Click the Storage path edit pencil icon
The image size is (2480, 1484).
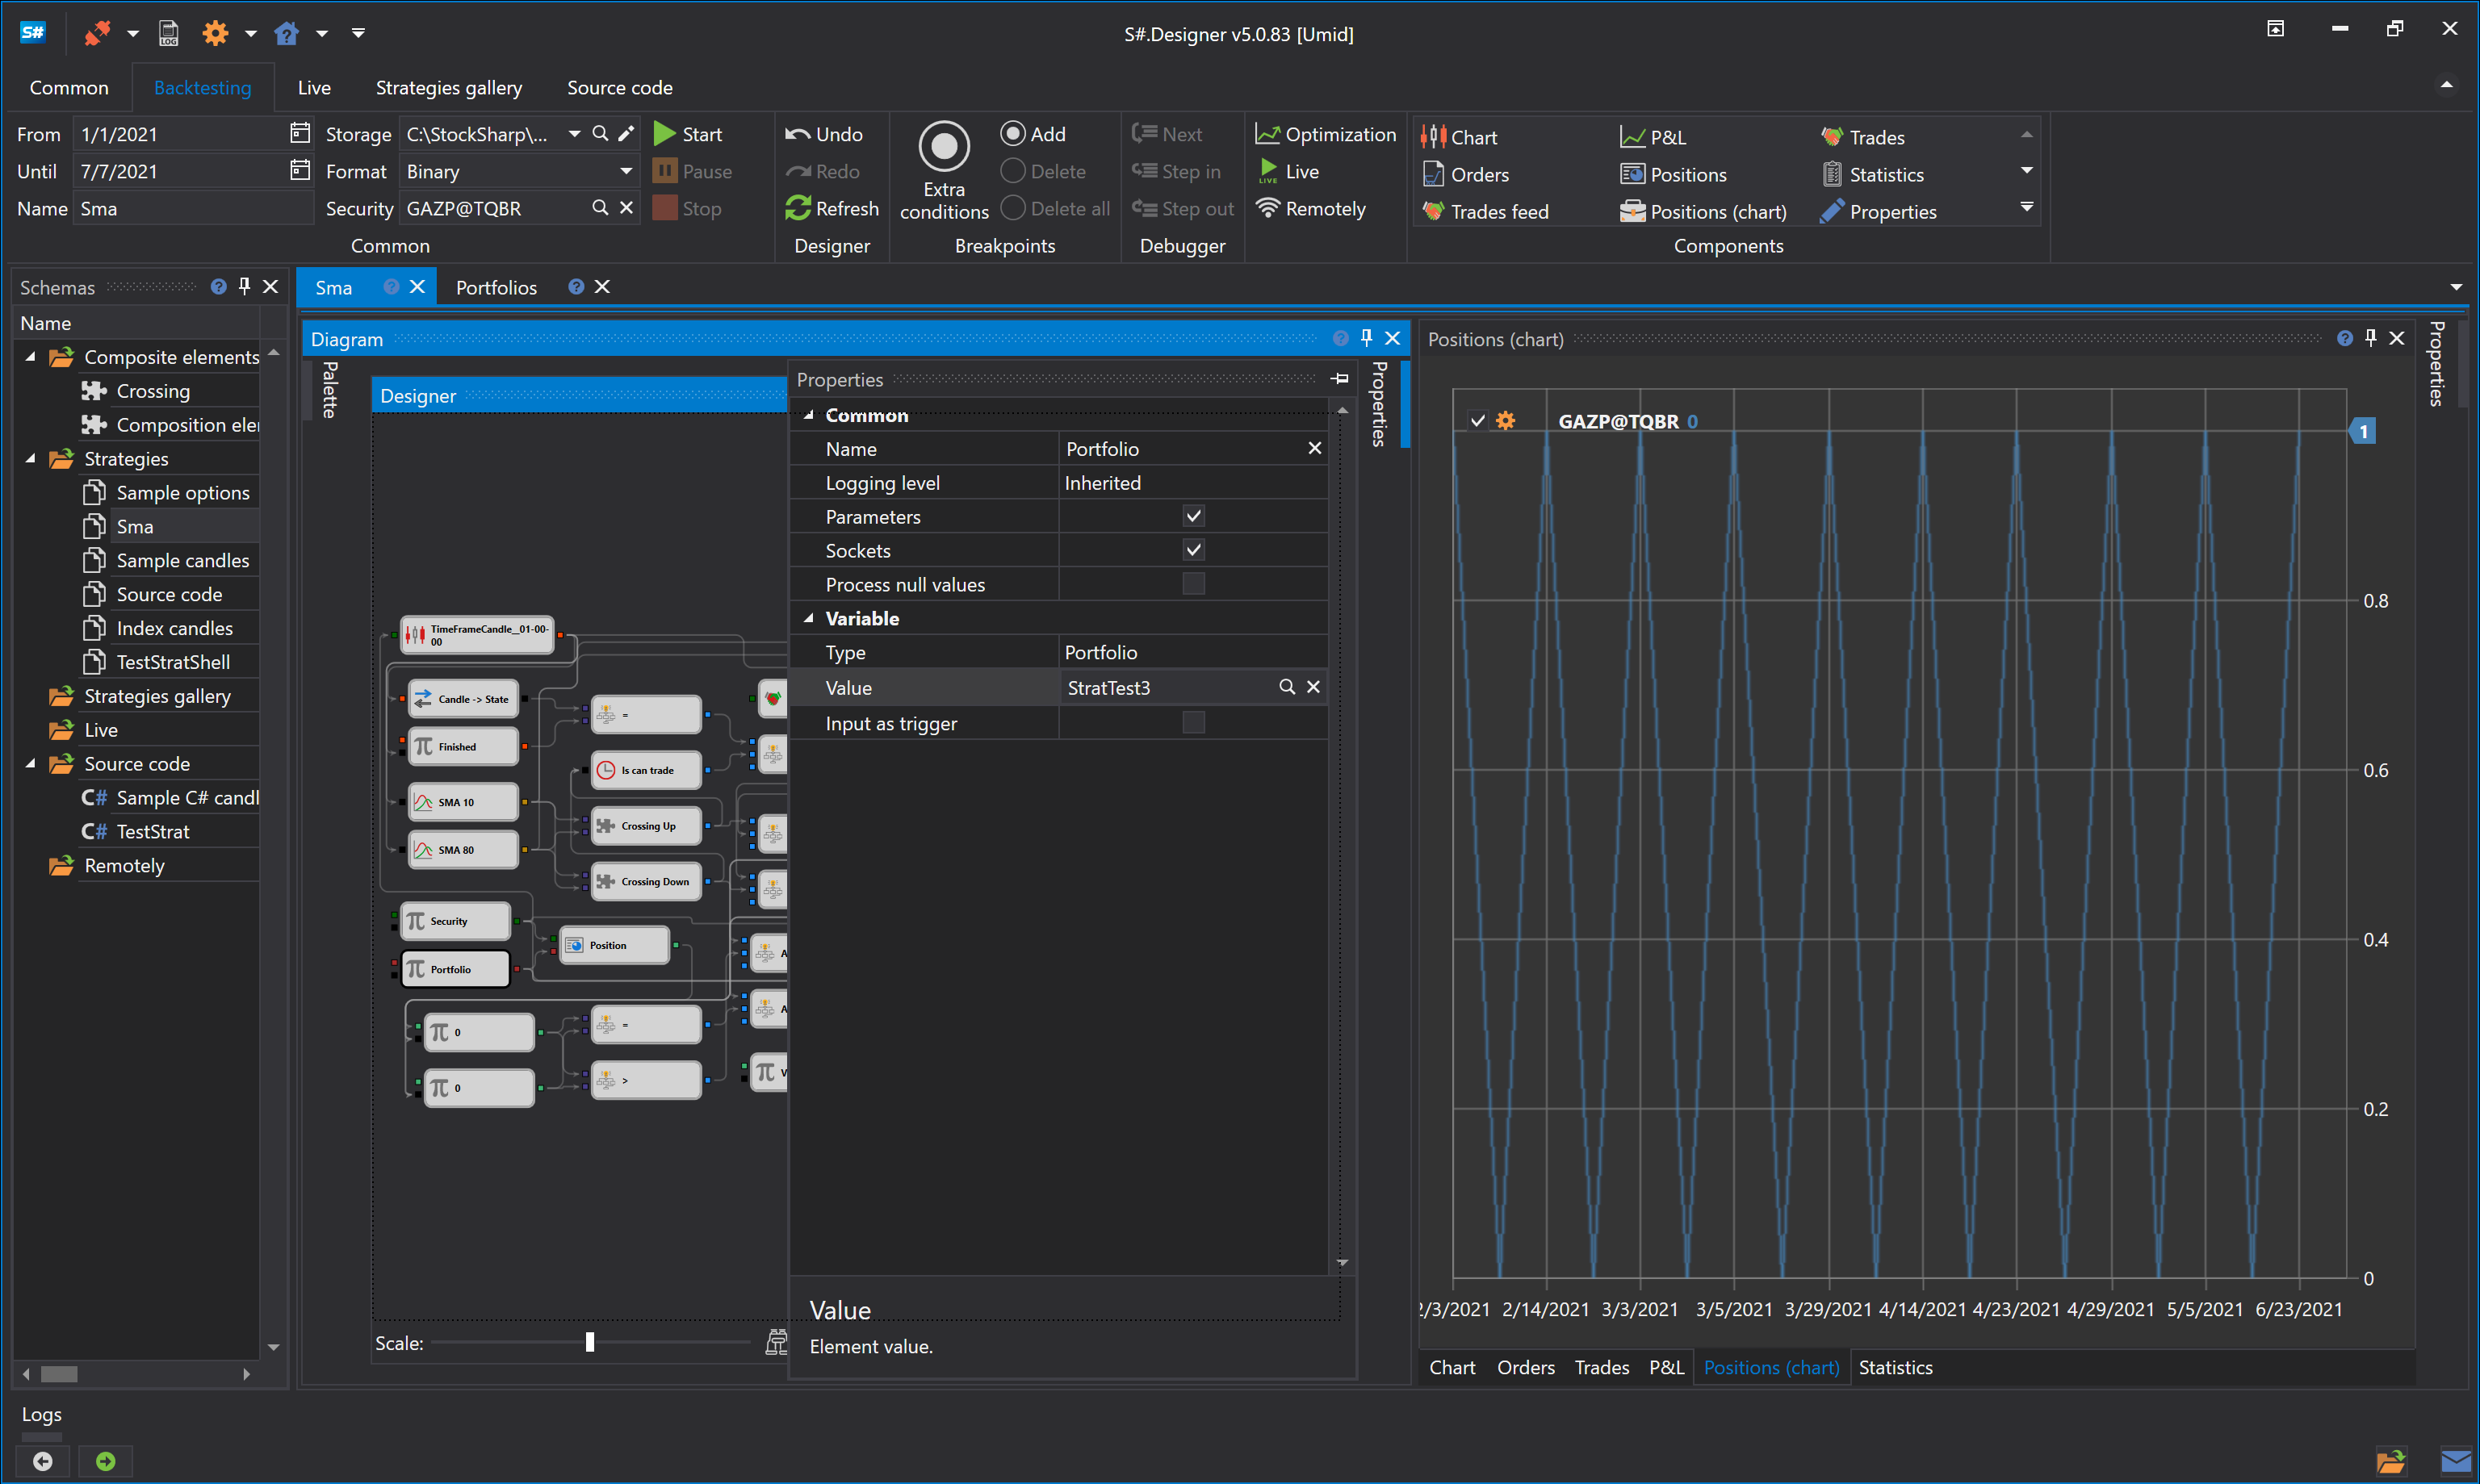tap(626, 134)
